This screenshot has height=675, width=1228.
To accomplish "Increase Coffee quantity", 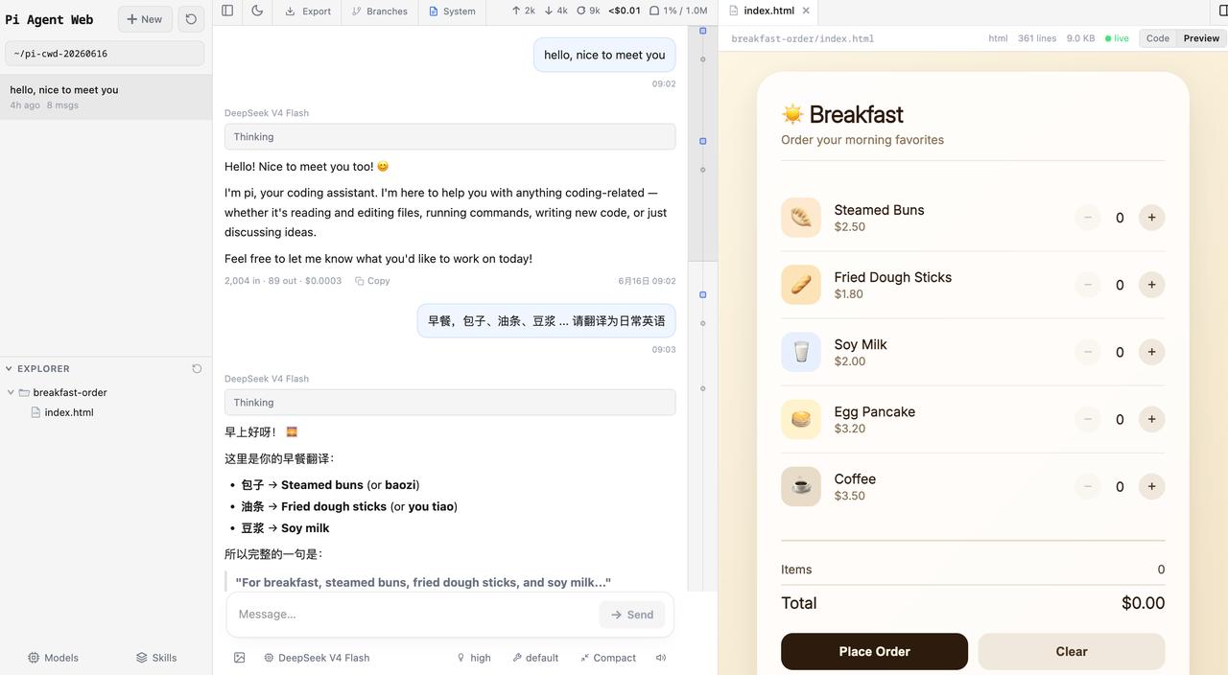I will tap(1151, 486).
